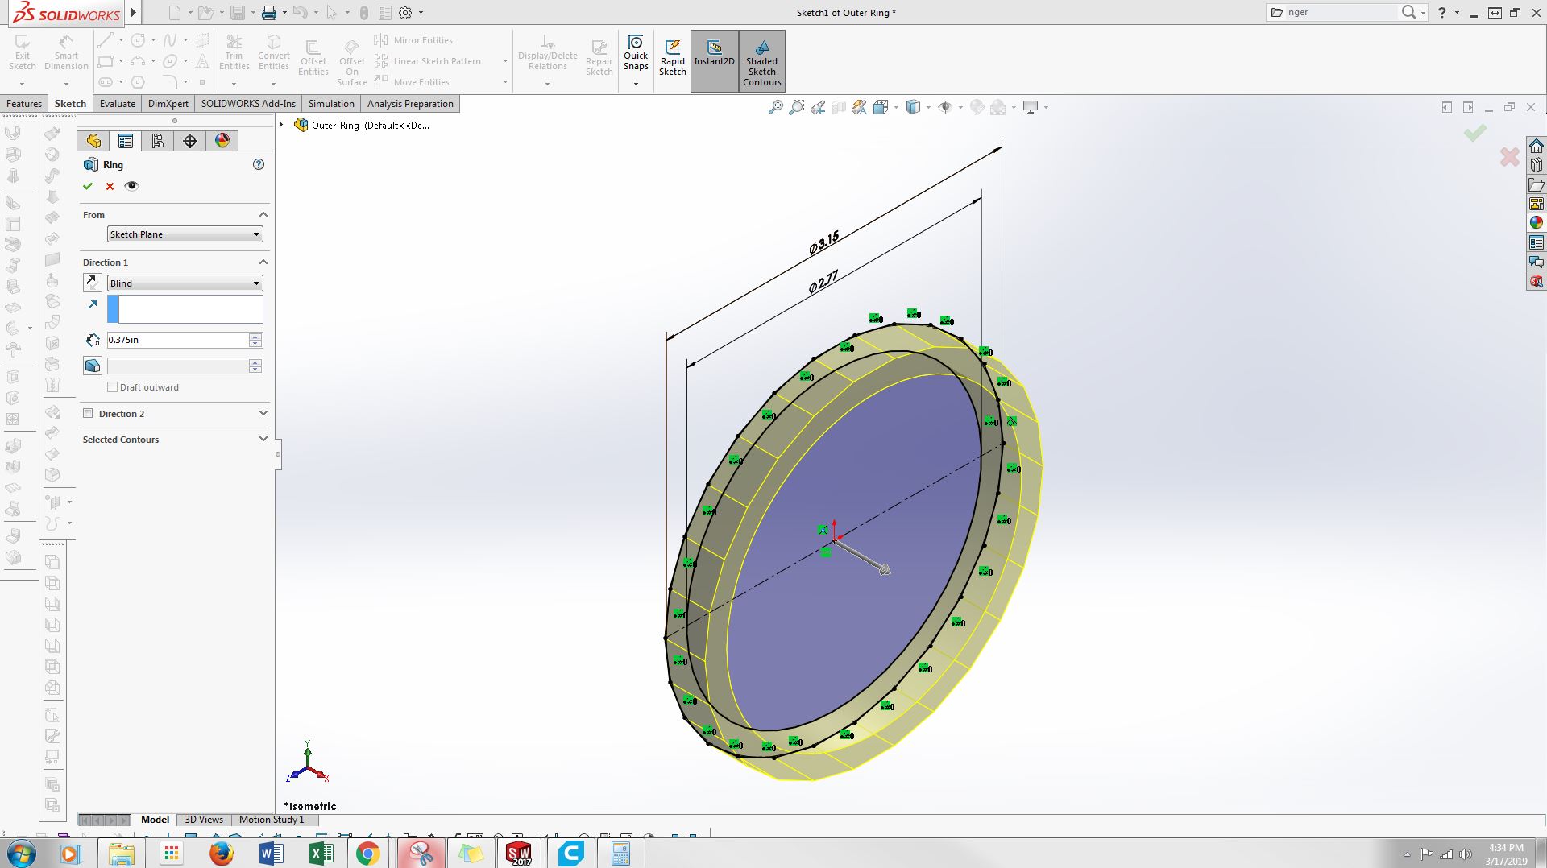
Task: Open Word from the taskbar
Action: 271,854
